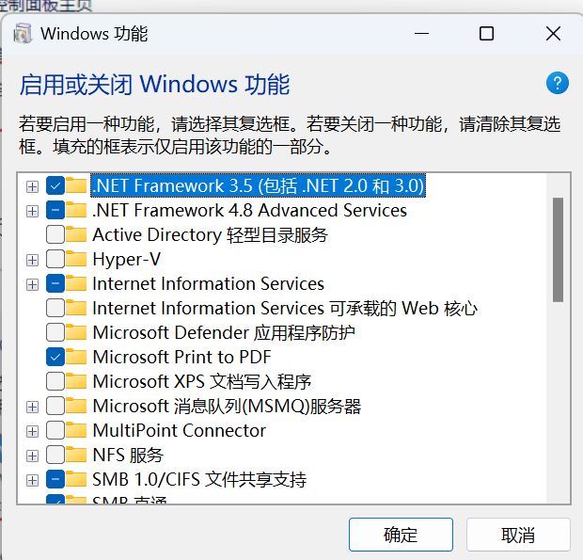
Task: Click the Hyper-V folder icon
Action: (x=78, y=259)
